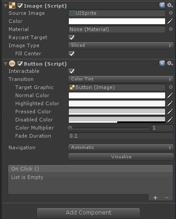Screen dimensions: 176x219
Task: Open Material object picker circle
Action: click(x=171, y=29)
